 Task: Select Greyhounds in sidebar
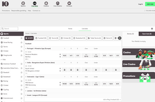[7, 55]
